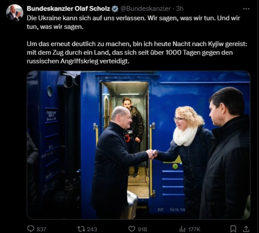Click the 243 reposts count
Viewport: 259px width, 233px height.
tap(92, 229)
